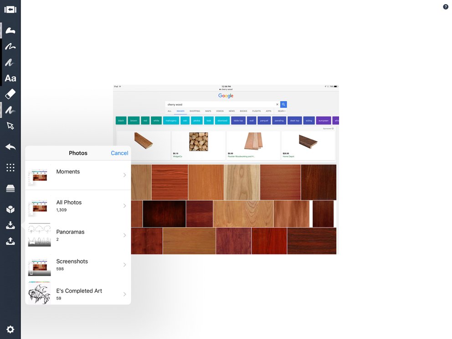Image resolution: width=452 pixels, height=339 pixels.
Task: Click the Panoramas album thumbnail
Action: tap(40, 235)
